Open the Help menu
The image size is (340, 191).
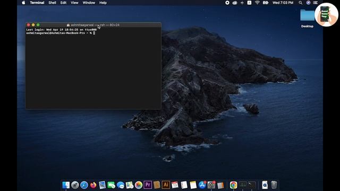tap(103, 3)
